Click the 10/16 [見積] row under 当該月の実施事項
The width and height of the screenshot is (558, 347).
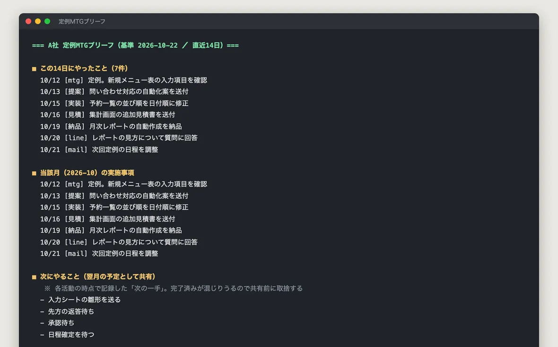pos(107,219)
